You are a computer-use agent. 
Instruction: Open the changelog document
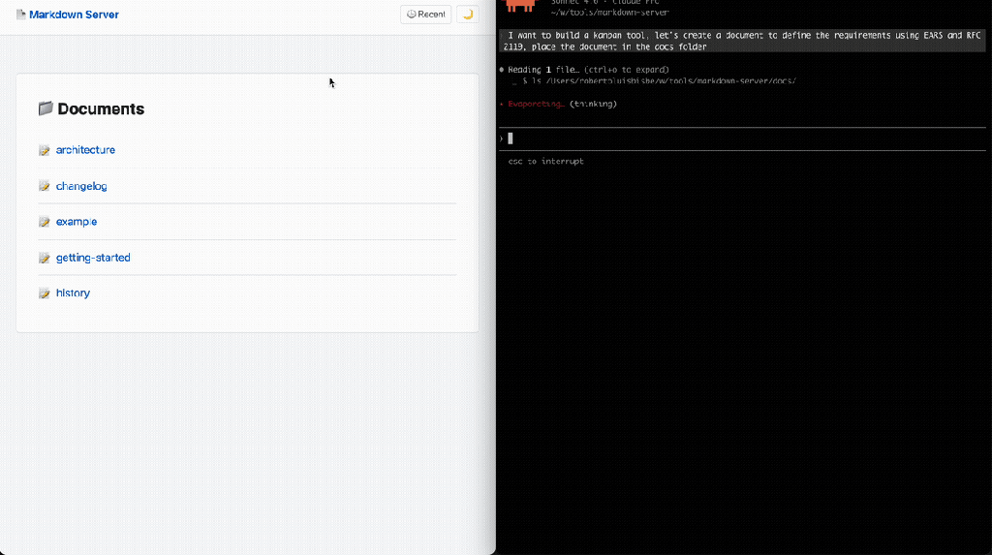(x=80, y=186)
